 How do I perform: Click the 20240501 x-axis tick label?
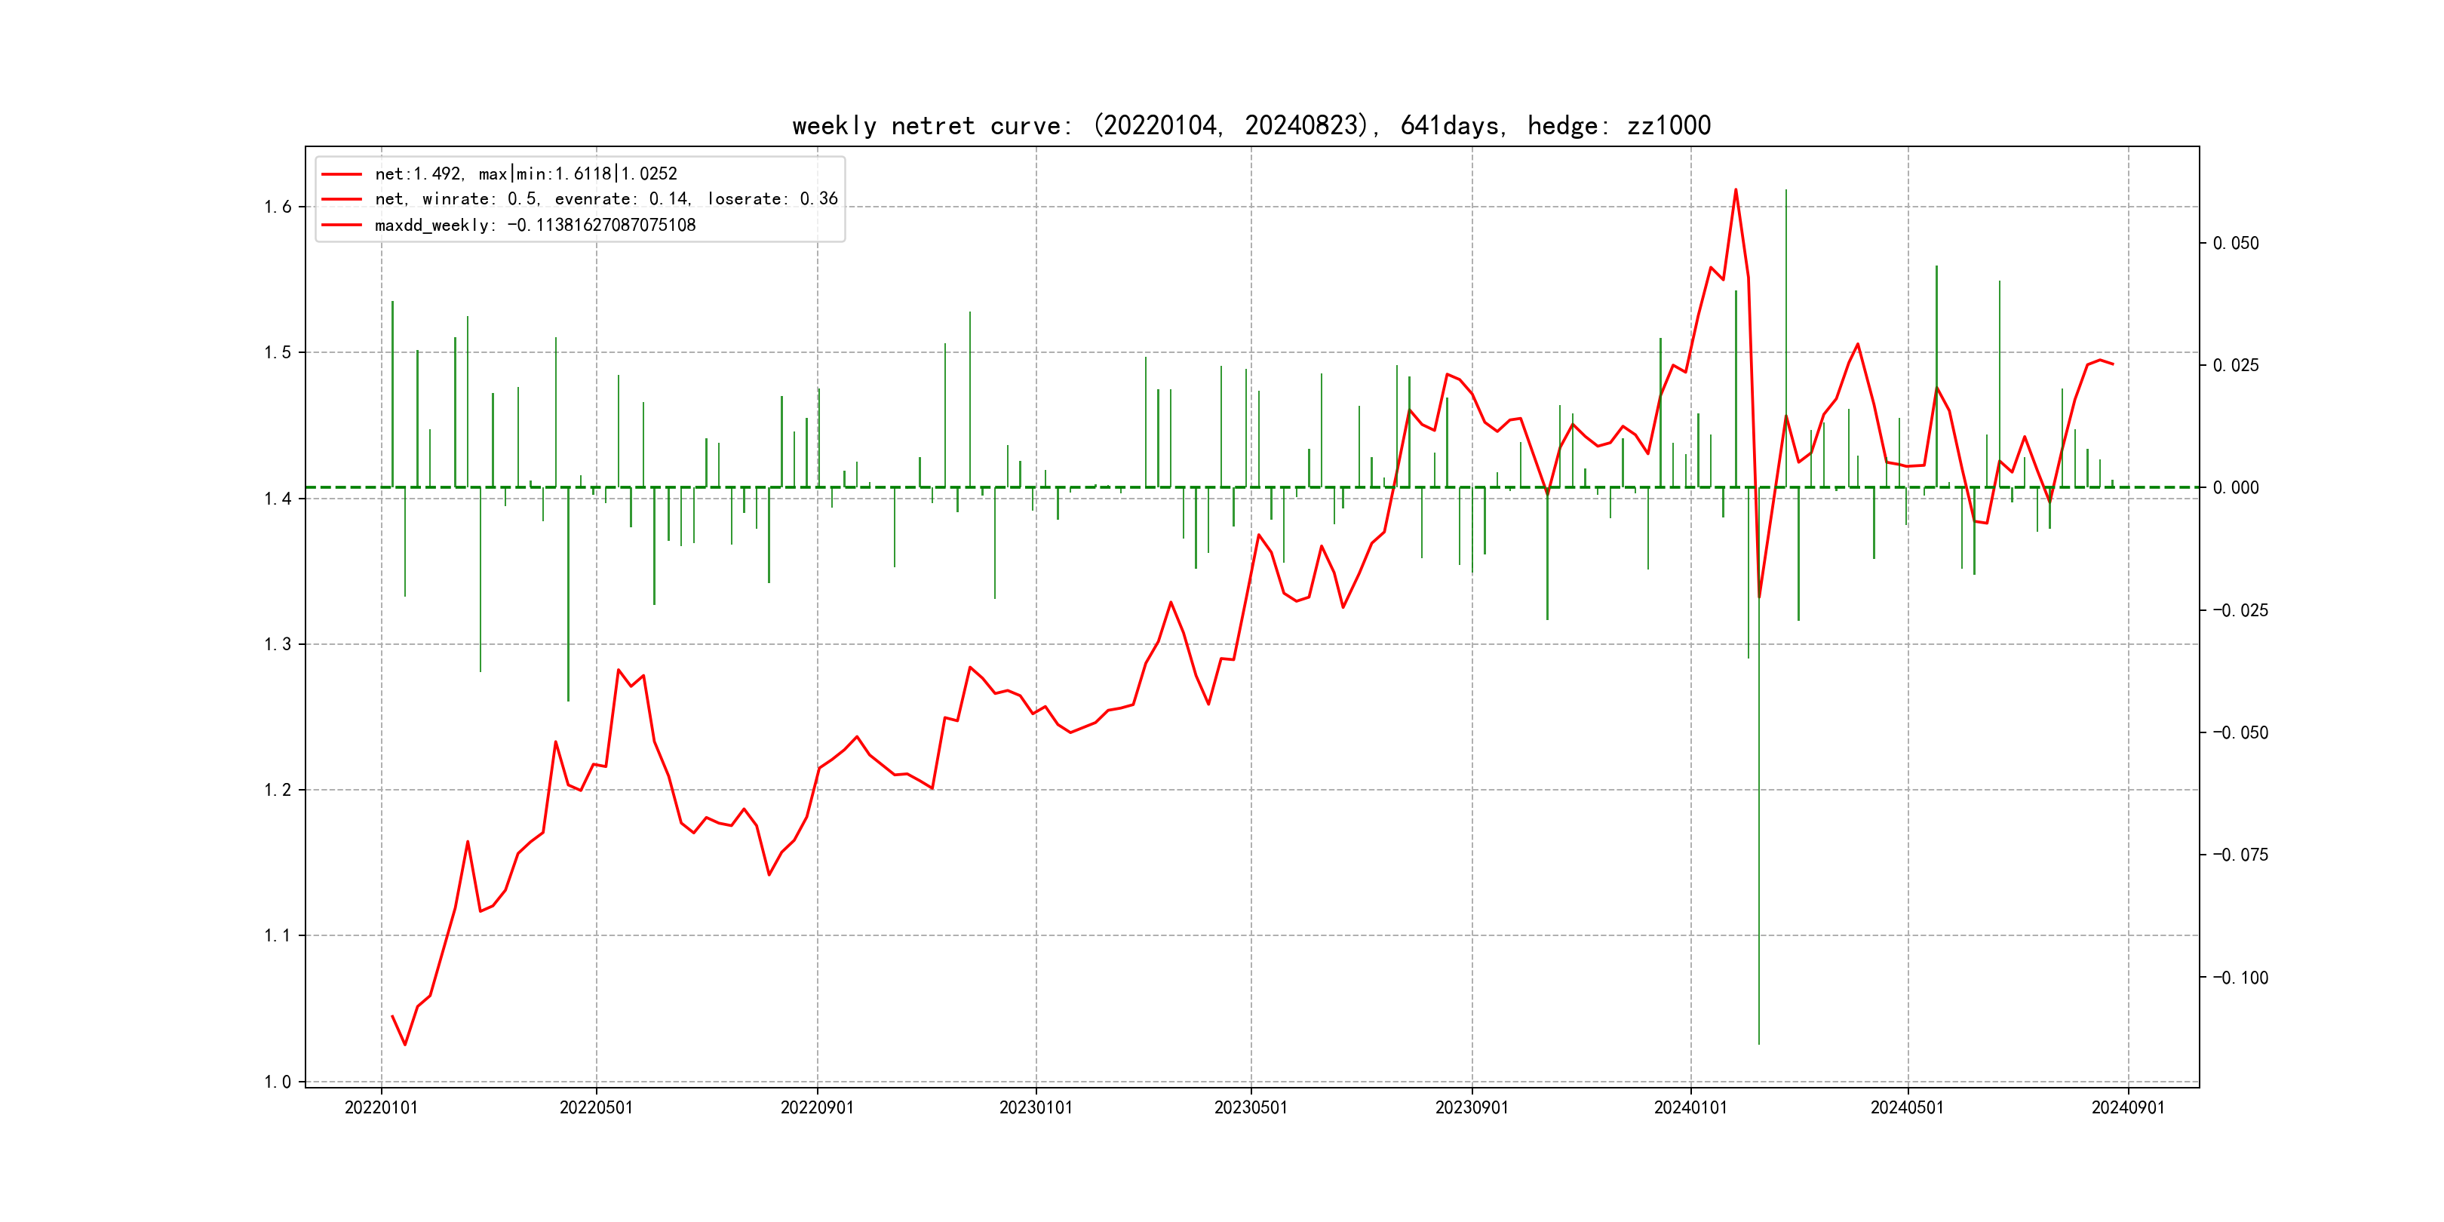pyautogui.click(x=1906, y=1107)
